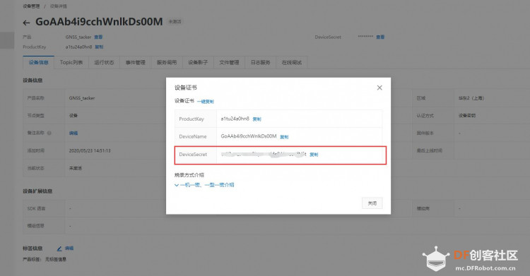
Task: Close the 设备证书 dialog with the X icon
Action: coord(379,88)
